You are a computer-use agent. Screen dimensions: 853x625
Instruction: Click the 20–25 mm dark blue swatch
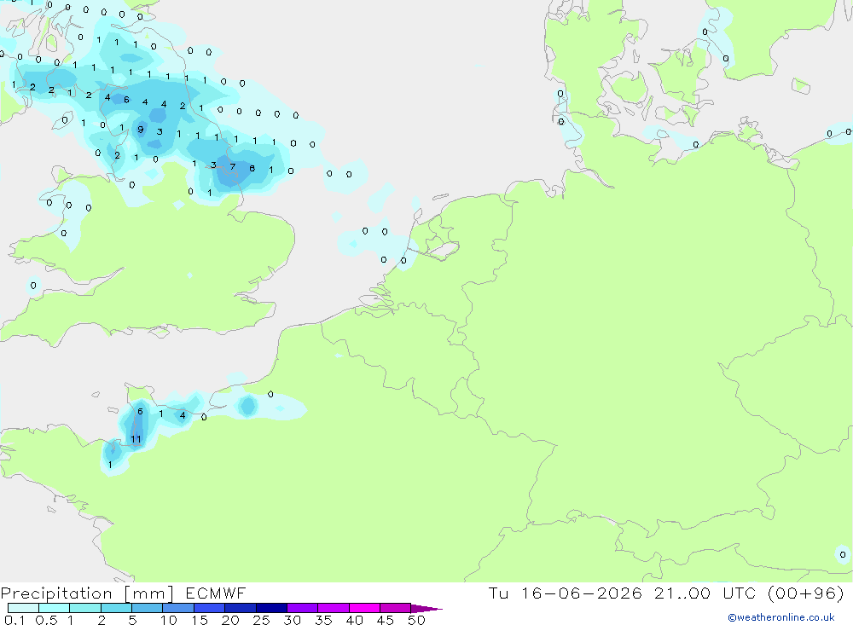pos(241,608)
